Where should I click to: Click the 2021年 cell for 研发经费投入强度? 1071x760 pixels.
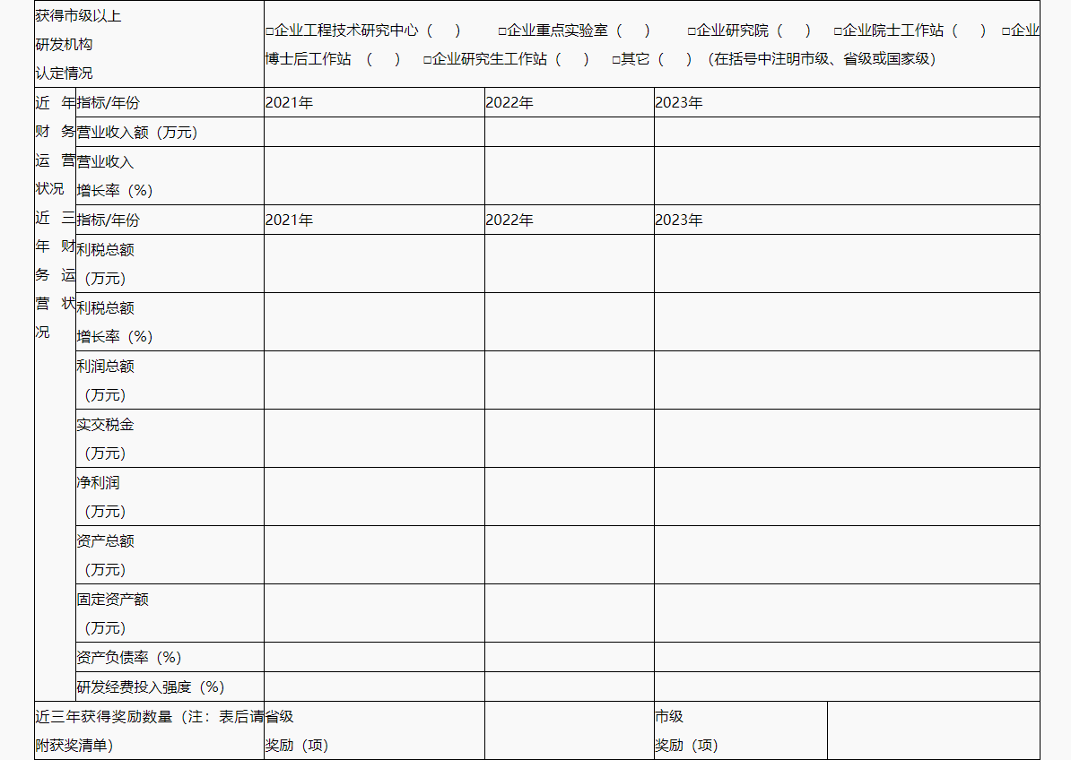pos(374,687)
